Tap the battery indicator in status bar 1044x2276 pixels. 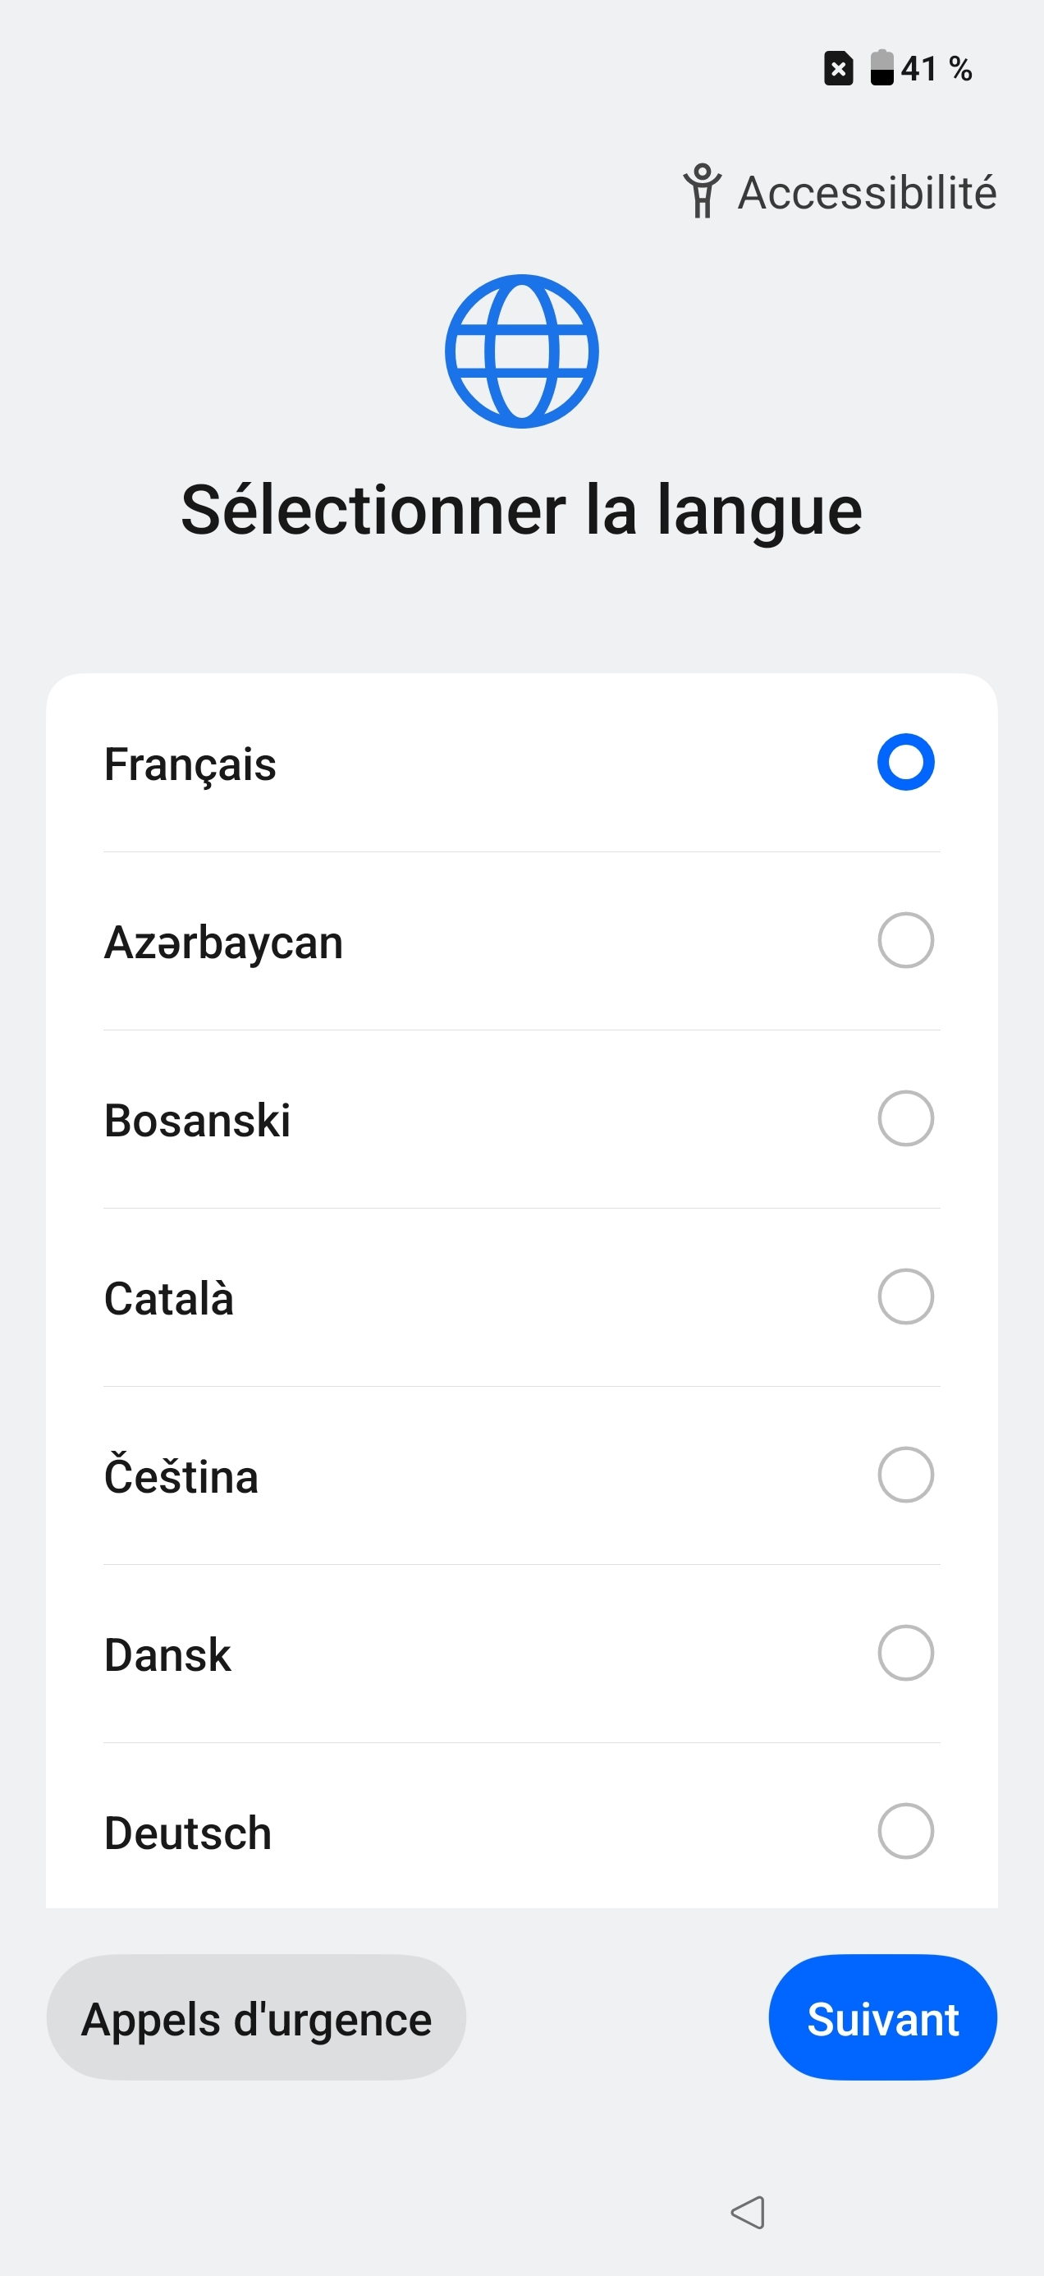coord(881,68)
